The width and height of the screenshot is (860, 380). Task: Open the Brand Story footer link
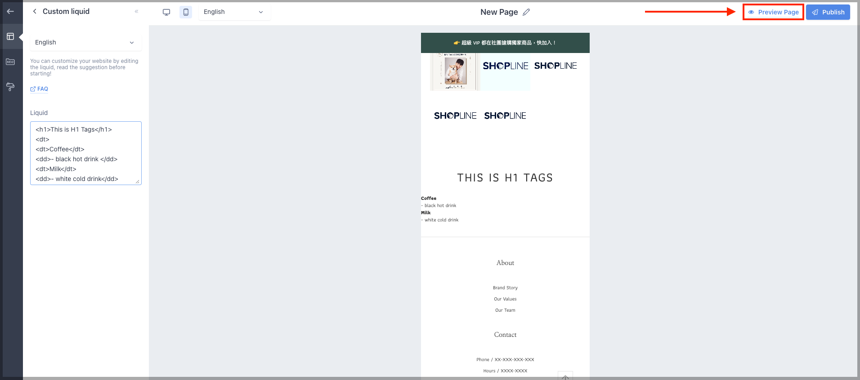tap(505, 288)
